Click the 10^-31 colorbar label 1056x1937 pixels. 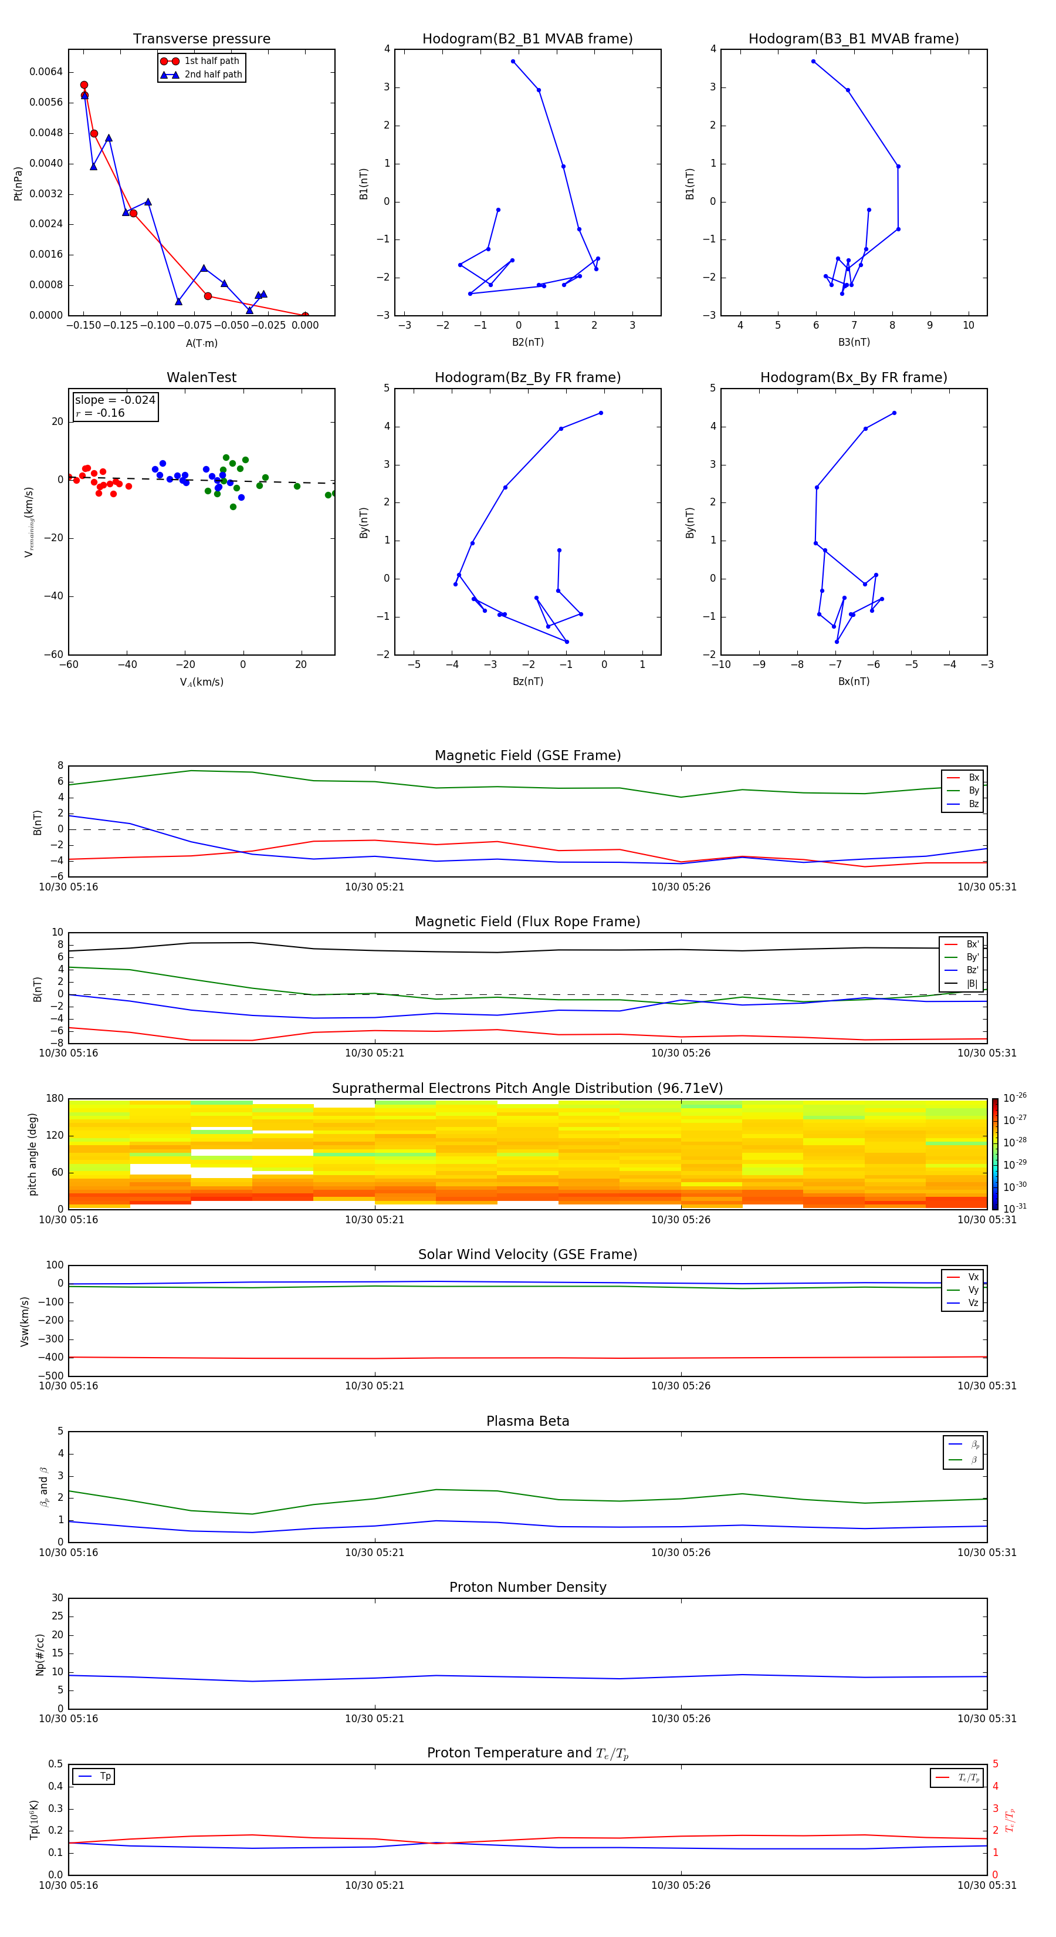point(1015,1209)
